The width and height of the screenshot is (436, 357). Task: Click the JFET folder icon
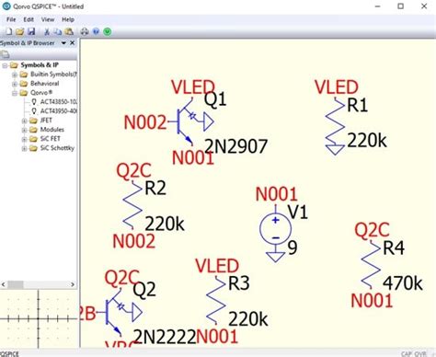[33, 121]
